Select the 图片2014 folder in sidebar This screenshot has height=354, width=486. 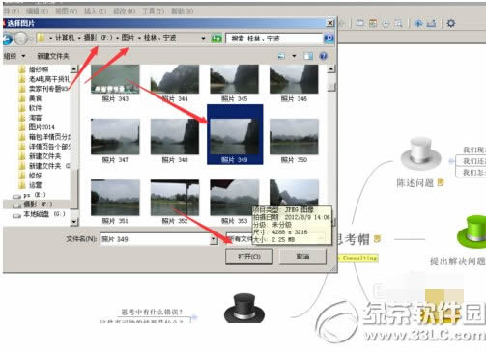point(42,127)
